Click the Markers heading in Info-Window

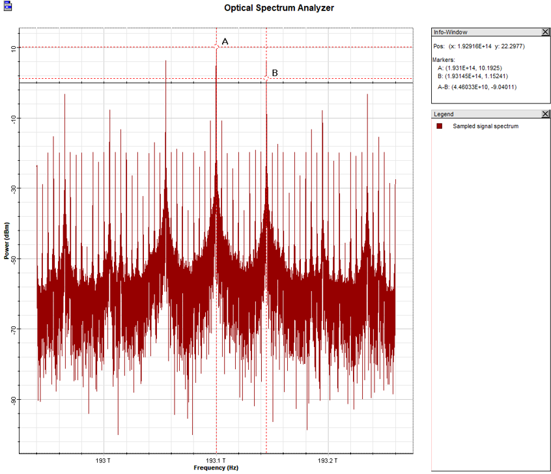tap(444, 59)
